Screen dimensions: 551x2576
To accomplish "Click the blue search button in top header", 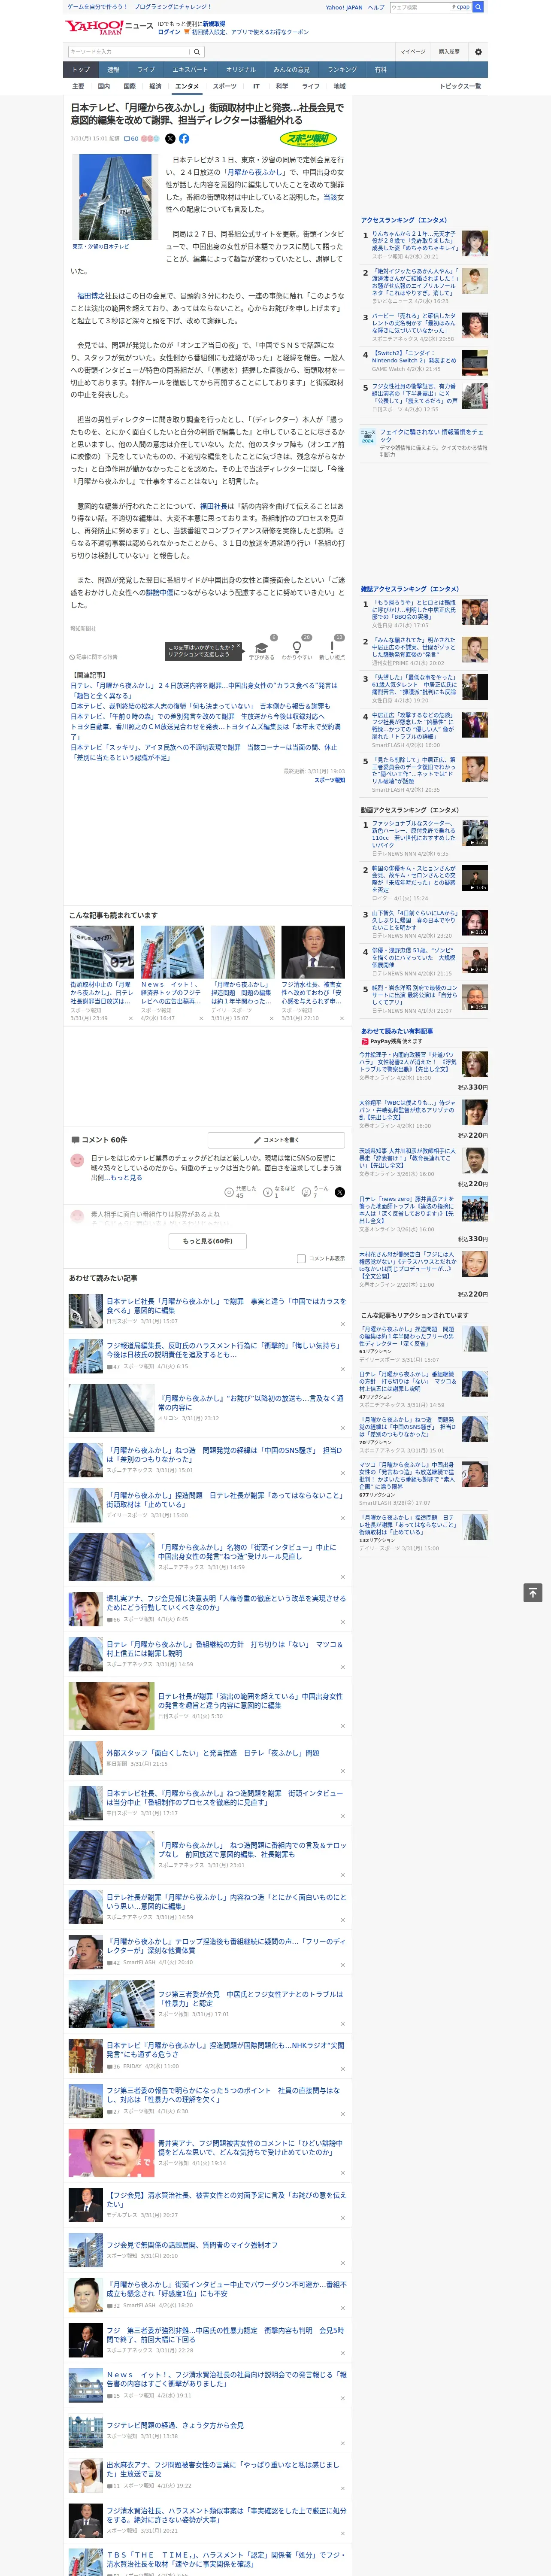I will 478,7.
